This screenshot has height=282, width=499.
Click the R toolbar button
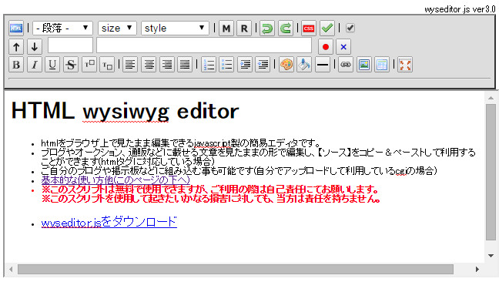pos(244,29)
